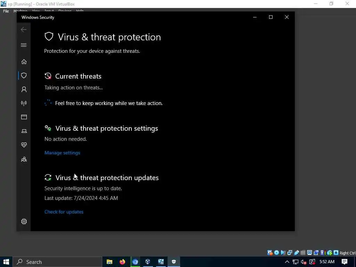Open App & browser control icon
This screenshot has height=267, width=356.
[x=24, y=117]
